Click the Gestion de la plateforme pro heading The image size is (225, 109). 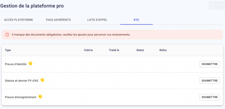(32, 6)
